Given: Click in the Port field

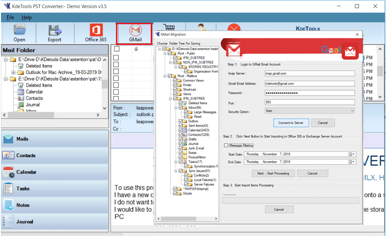Looking at the screenshot, I should (310, 102).
